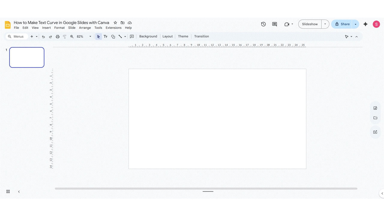Image resolution: width=384 pixels, height=216 pixels.
Task: Star the presentation with the star icon
Action: [115, 23]
